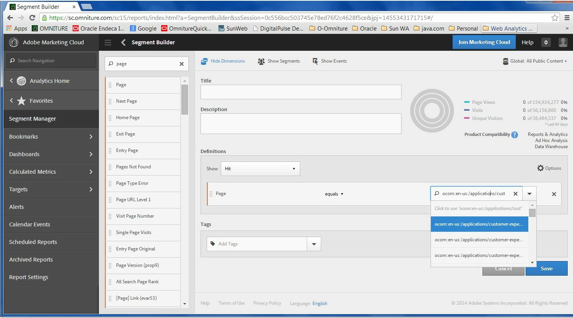Select the highlighted customer-expe suggestion
573x318 pixels.
click(x=479, y=224)
